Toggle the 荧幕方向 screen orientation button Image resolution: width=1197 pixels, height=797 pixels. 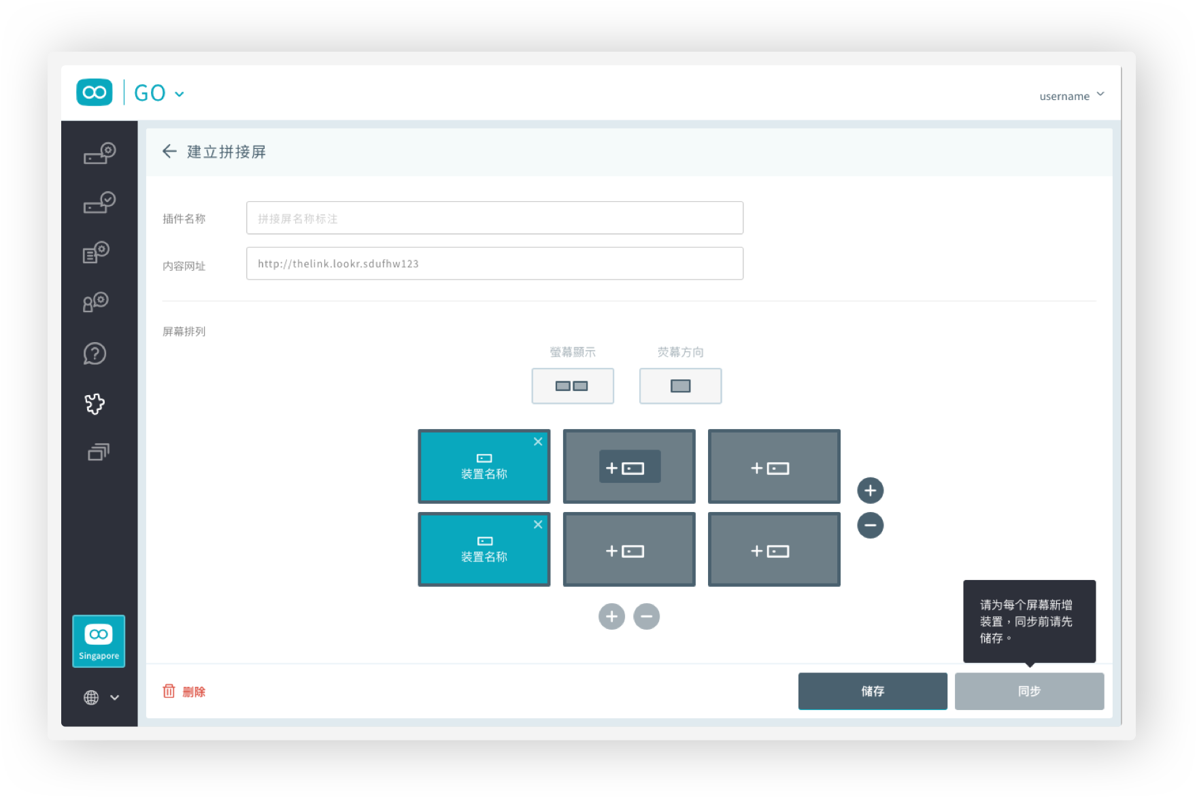pyautogui.click(x=680, y=386)
